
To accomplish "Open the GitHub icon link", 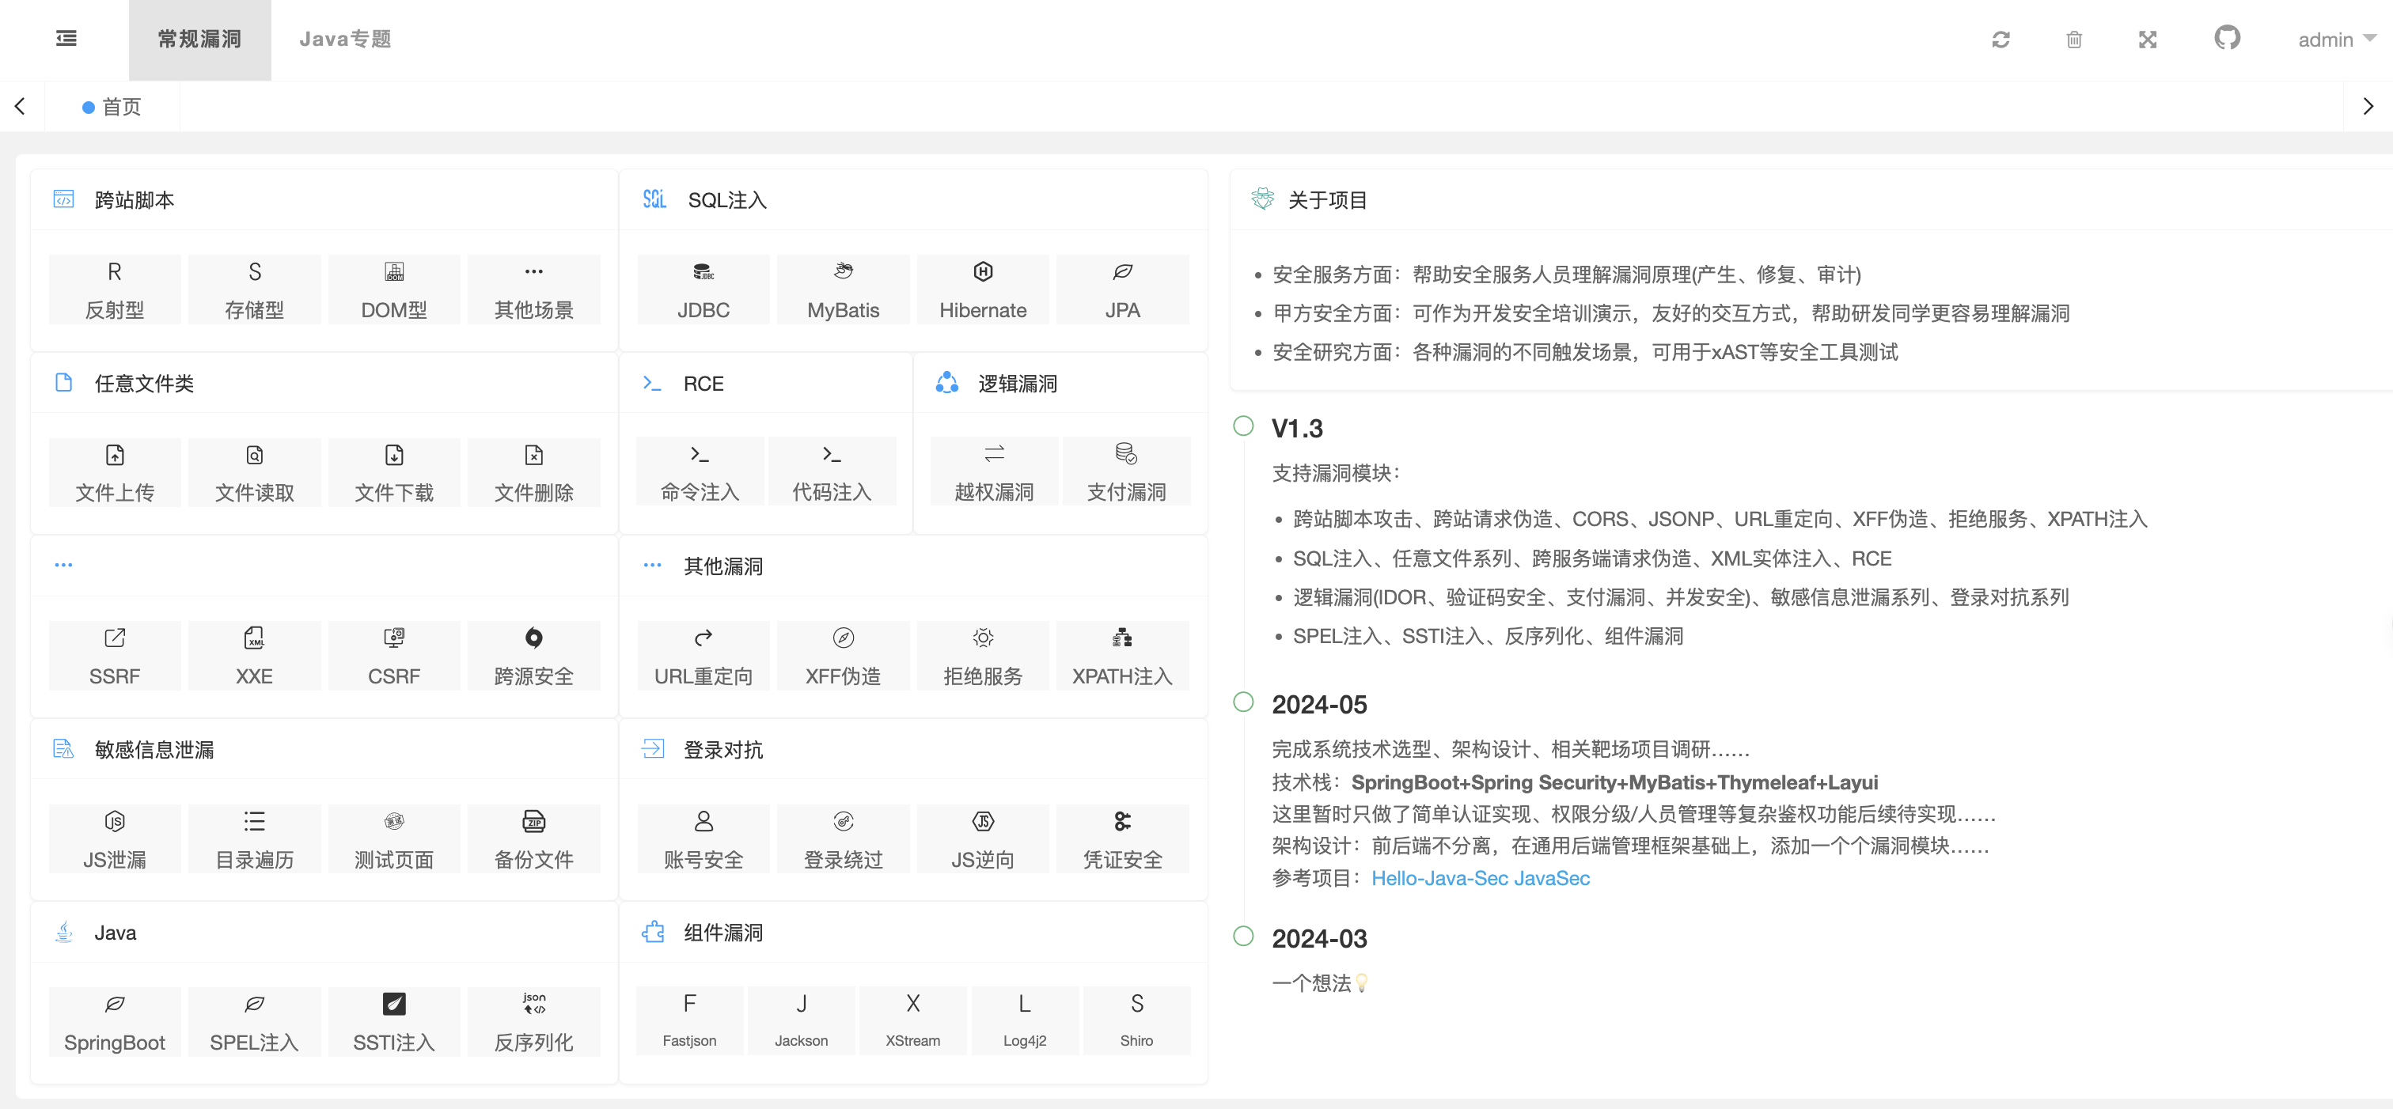I will point(2227,38).
